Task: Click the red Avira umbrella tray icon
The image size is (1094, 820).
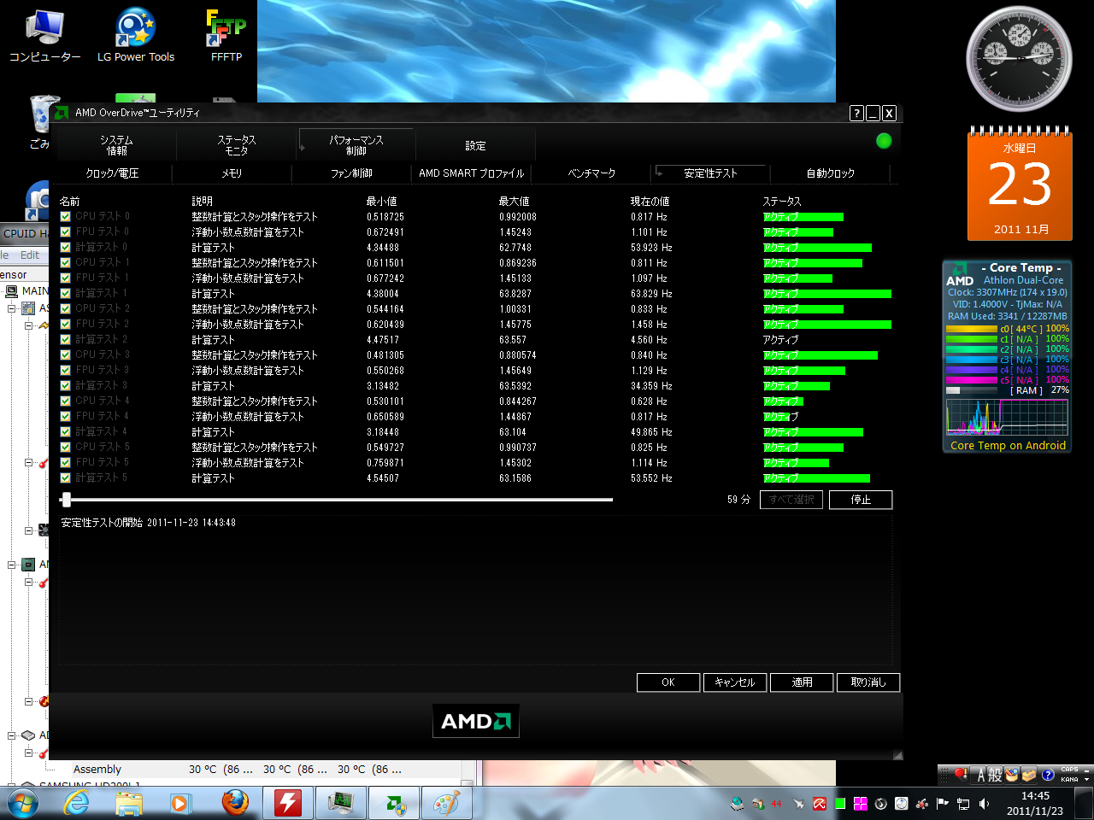Action: (x=819, y=804)
